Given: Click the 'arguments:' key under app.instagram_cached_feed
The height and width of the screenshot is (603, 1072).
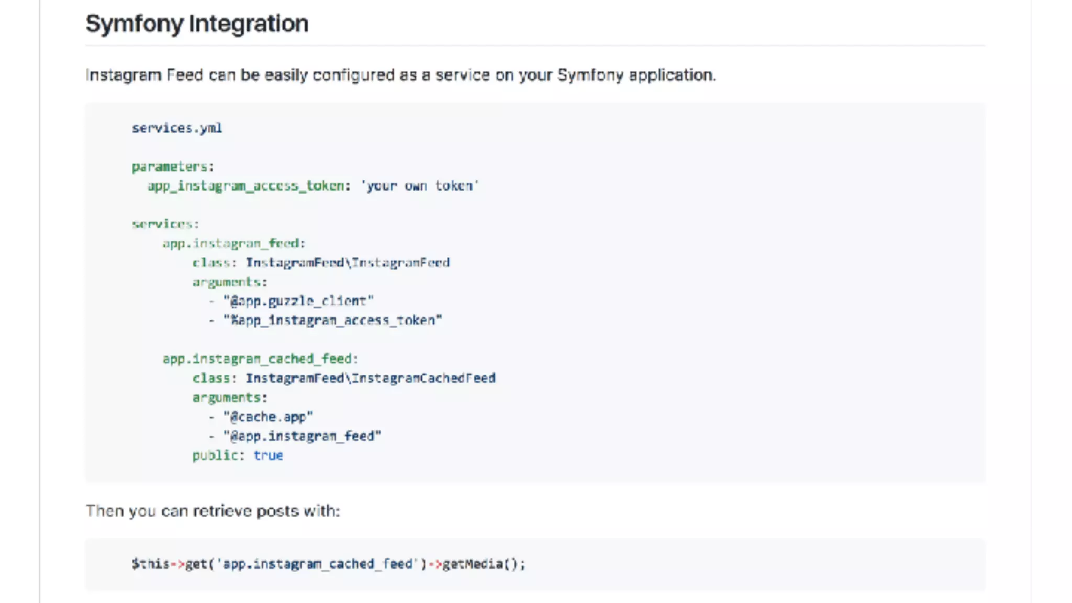Looking at the screenshot, I should (x=230, y=398).
